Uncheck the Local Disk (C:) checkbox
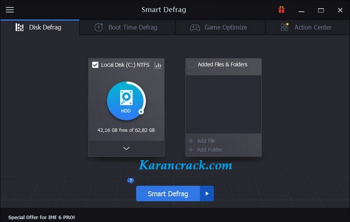 [95, 65]
